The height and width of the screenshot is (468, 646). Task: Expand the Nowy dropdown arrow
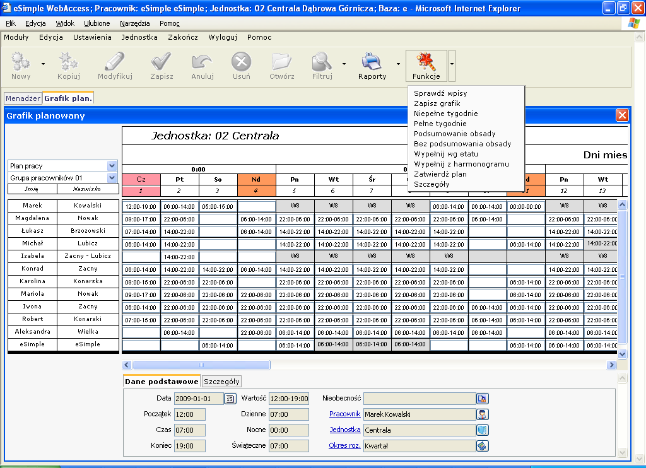pos(44,64)
